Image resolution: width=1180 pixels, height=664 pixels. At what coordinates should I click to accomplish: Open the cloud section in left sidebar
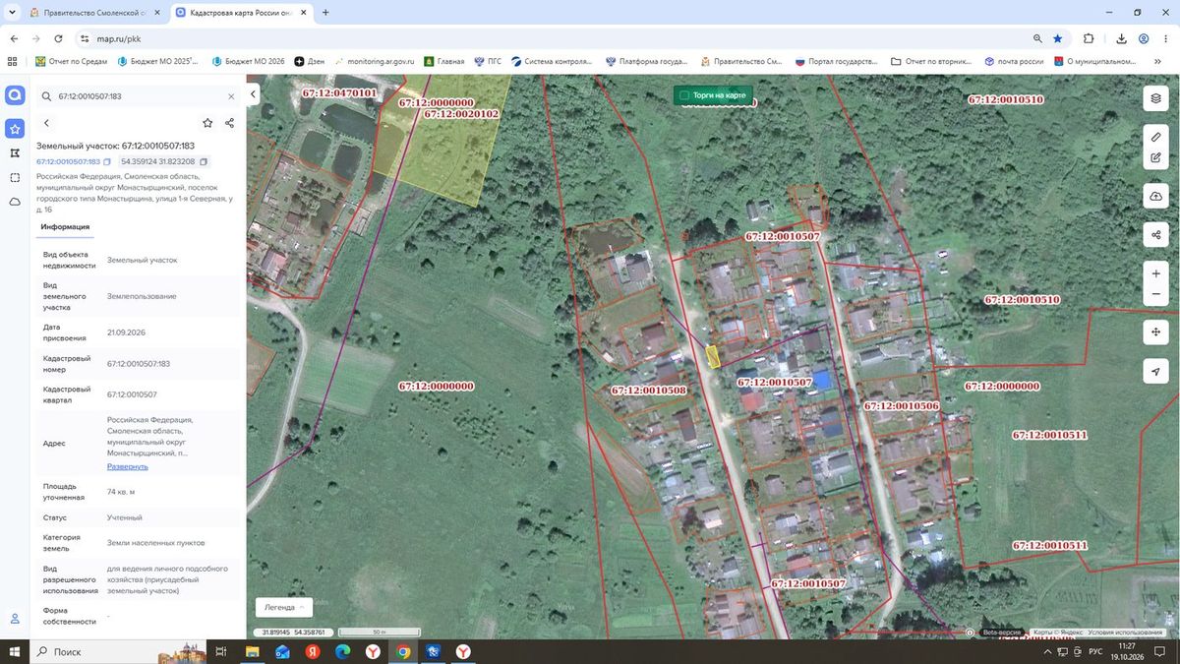point(15,202)
